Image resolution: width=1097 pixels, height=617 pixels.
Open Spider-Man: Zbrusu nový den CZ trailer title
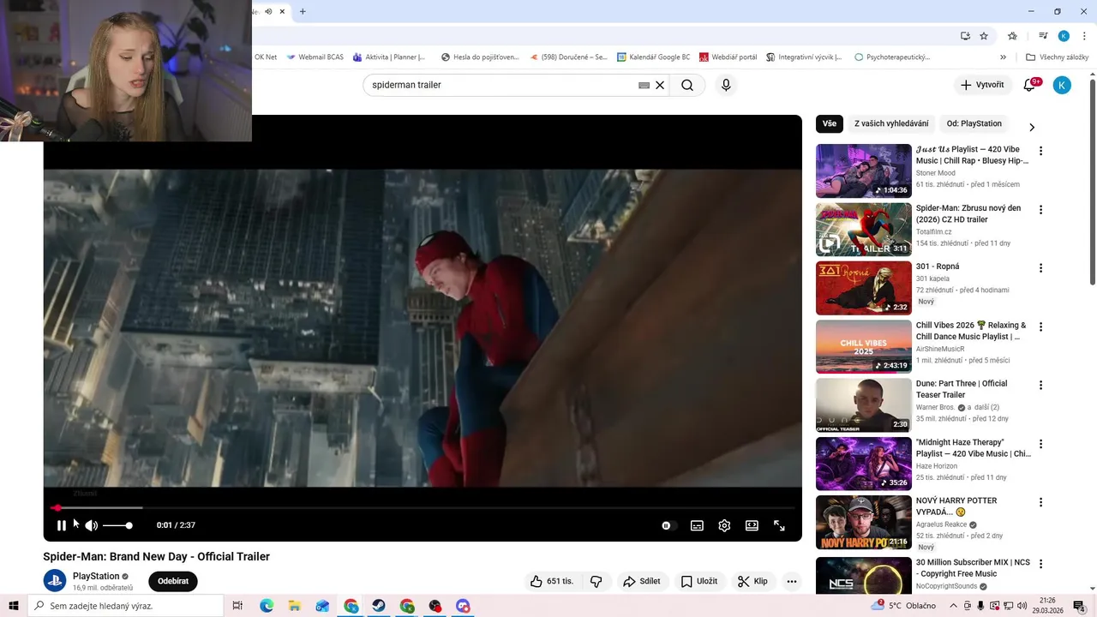968,213
